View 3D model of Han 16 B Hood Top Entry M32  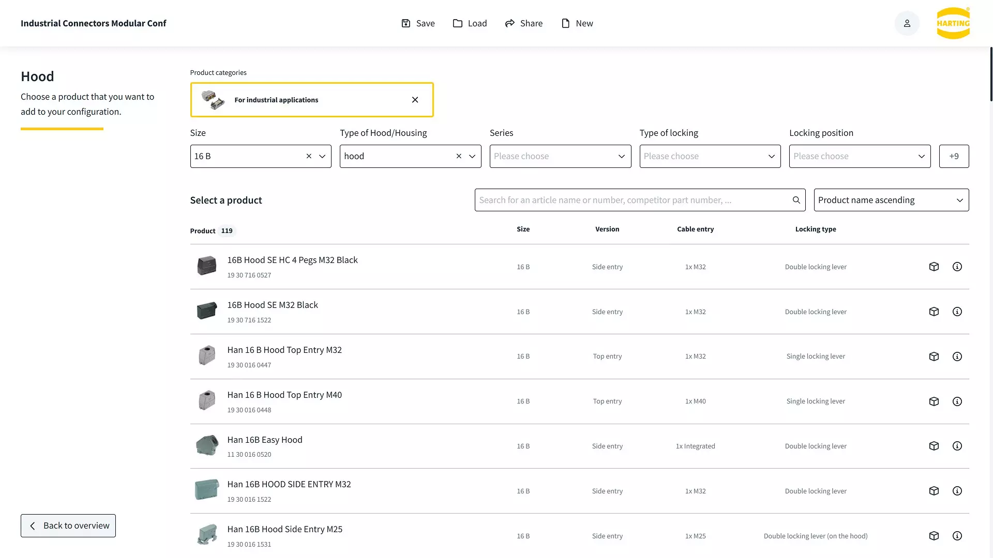pos(934,357)
